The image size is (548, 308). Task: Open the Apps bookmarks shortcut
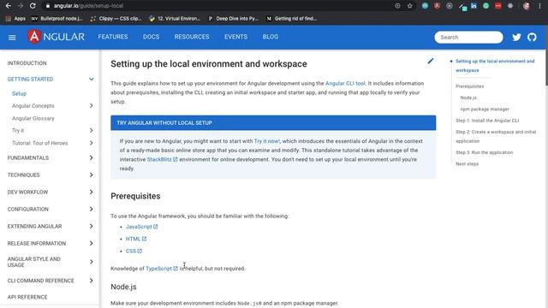[15, 19]
